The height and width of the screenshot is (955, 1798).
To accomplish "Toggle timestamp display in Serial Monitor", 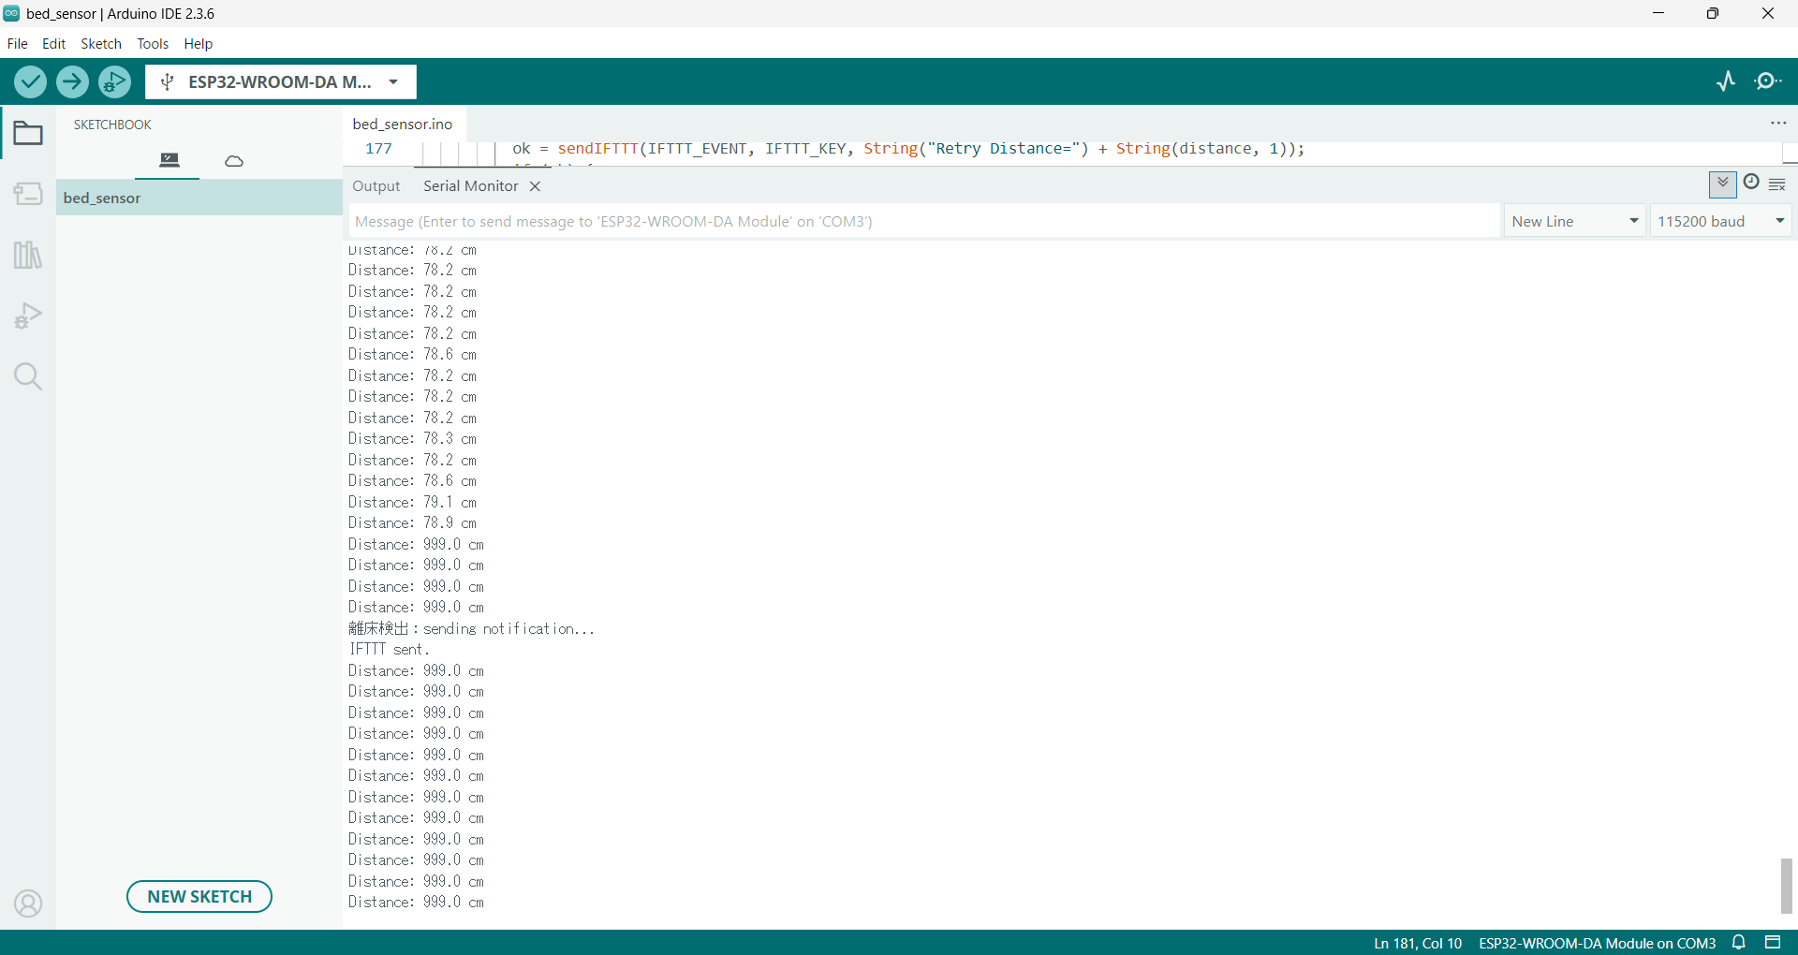I will pos(1751,183).
